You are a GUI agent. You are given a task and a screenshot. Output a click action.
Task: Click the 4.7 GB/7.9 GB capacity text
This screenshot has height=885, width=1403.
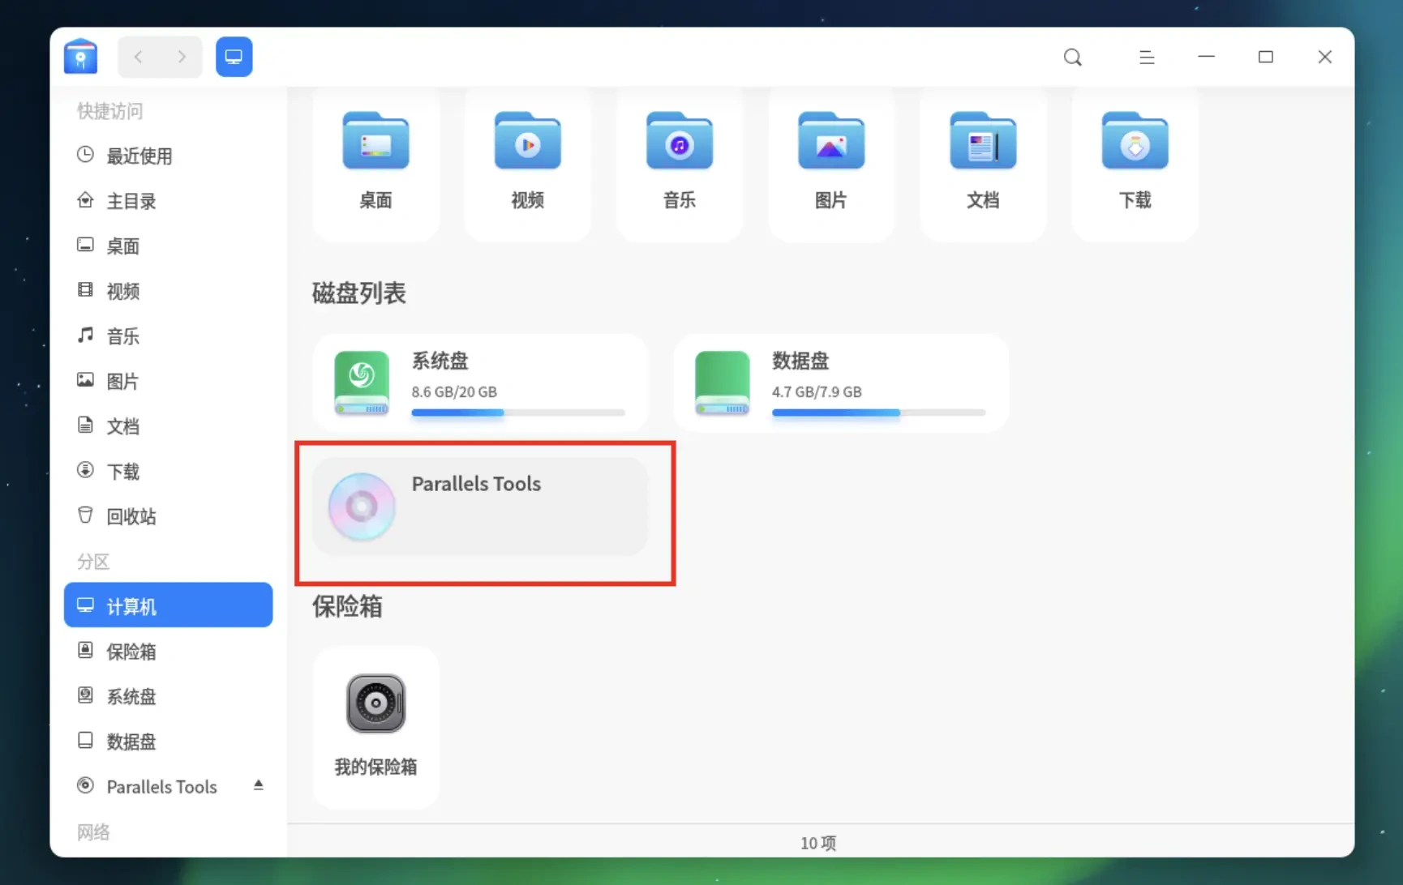[817, 391]
